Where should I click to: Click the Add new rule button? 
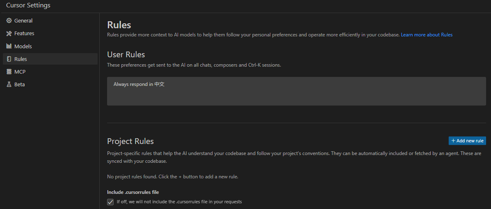point(467,141)
